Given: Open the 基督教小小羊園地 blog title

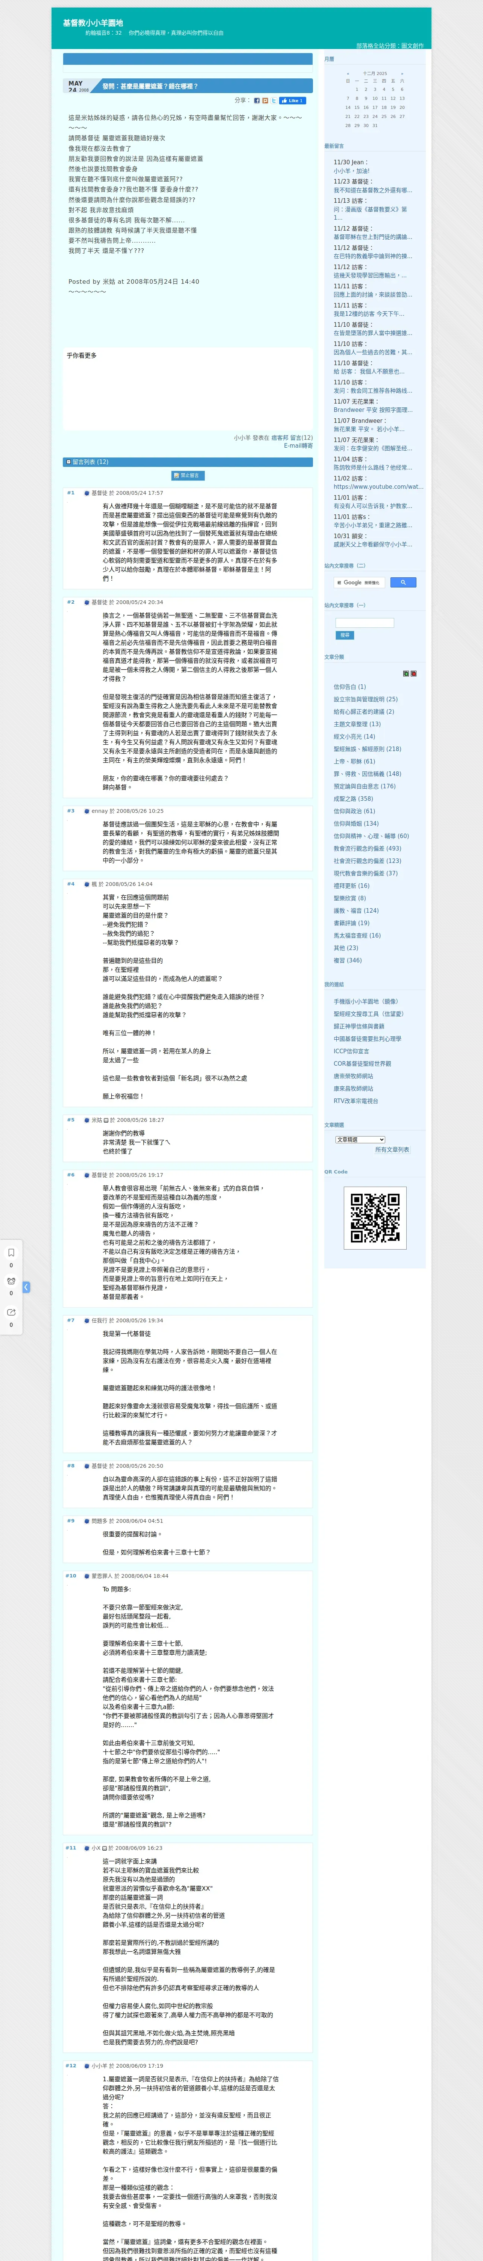Looking at the screenshot, I should pyautogui.click(x=93, y=23).
